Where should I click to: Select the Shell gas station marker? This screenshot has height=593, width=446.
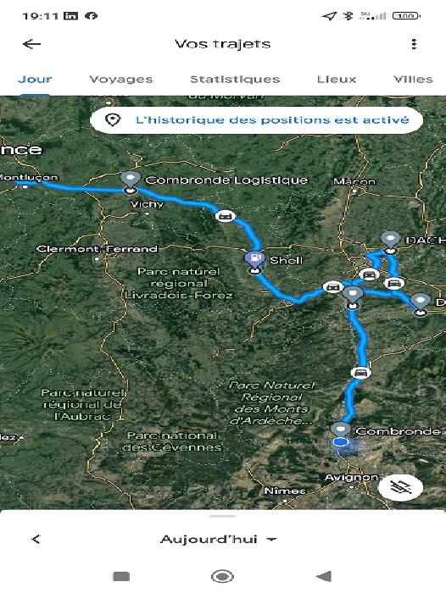click(255, 258)
